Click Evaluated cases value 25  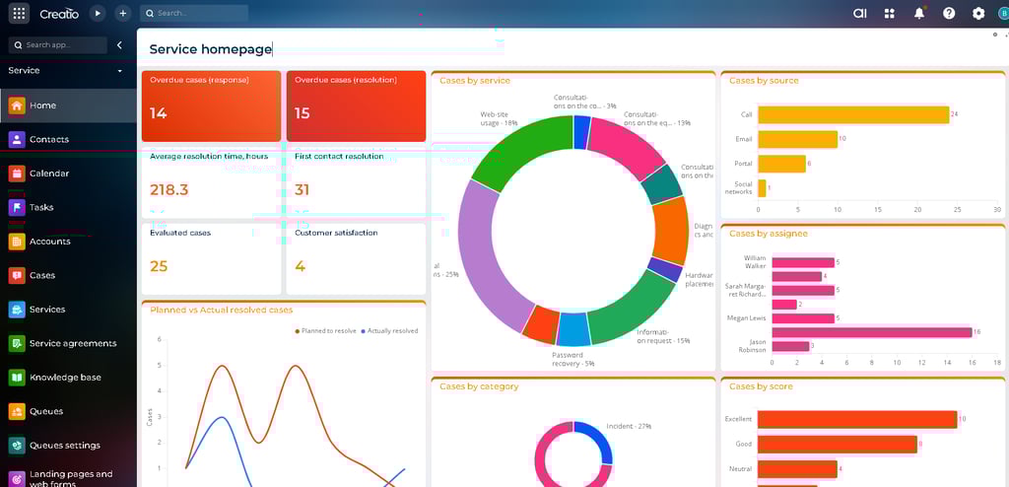159,266
